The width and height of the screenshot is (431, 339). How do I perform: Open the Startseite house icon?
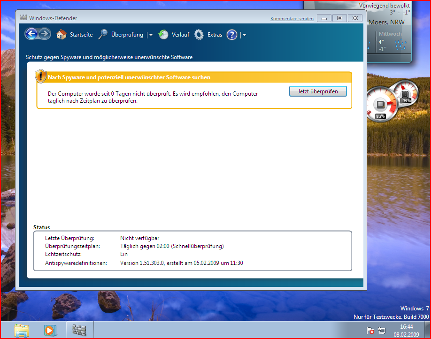(x=62, y=35)
